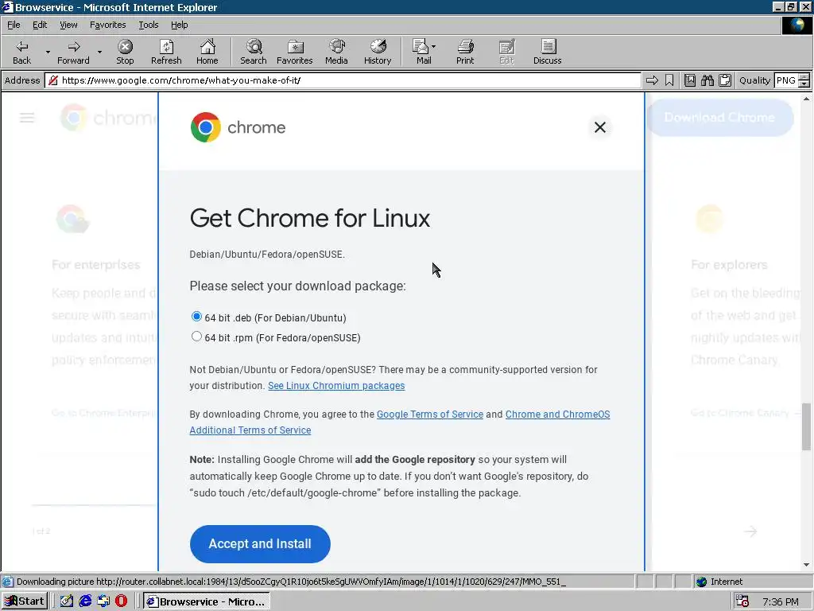Open the Favorites menu
814x611 pixels.
[x=107, y=25]
